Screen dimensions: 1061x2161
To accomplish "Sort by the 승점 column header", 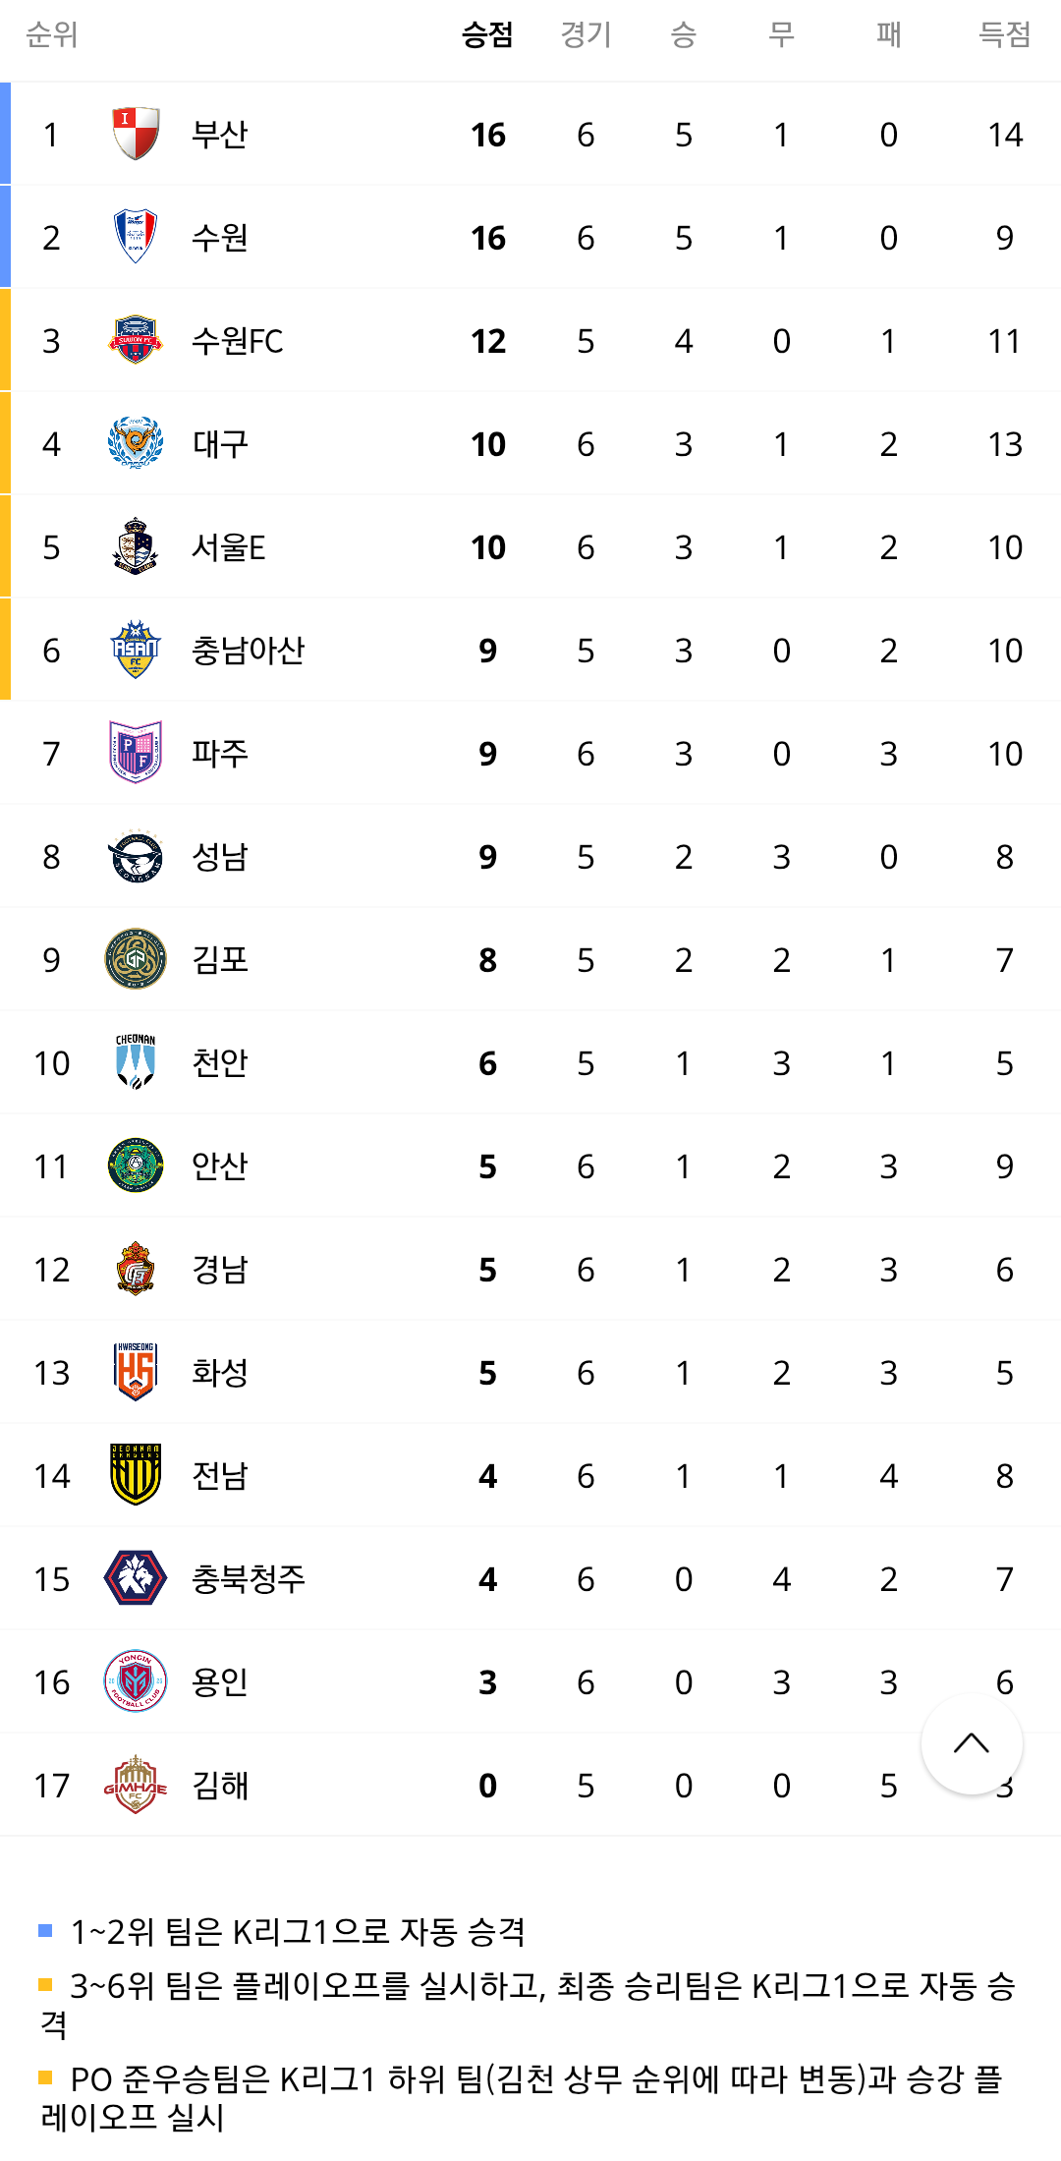I will pos(487,35).
